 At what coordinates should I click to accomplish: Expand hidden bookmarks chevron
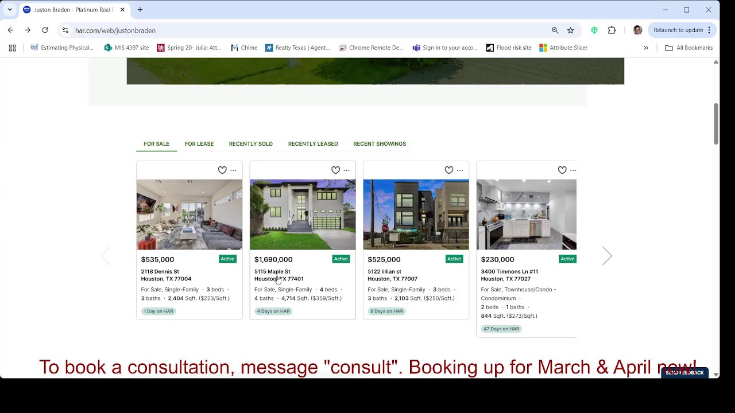646,48
